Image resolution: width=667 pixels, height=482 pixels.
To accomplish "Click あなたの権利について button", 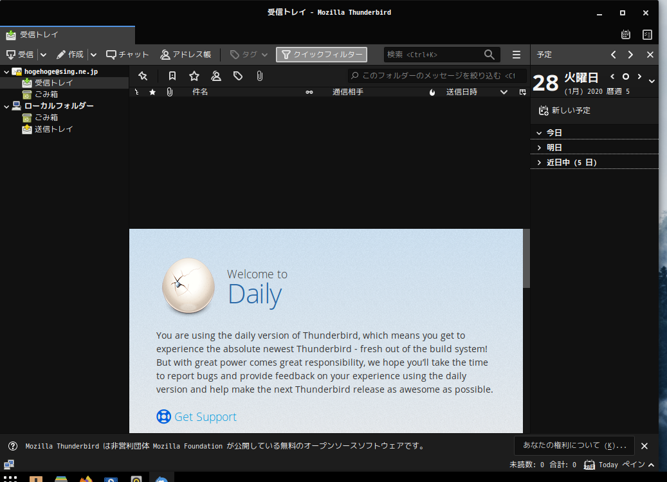I will click(574, 445).
